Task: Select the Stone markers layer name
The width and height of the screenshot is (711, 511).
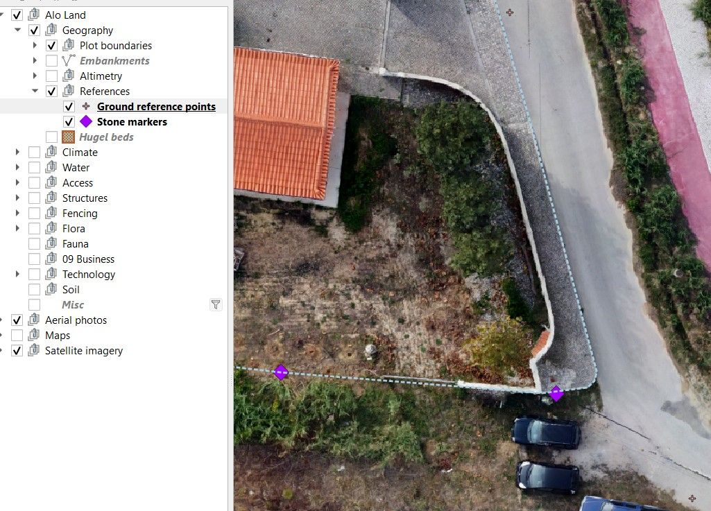Action: click(132, 122)
